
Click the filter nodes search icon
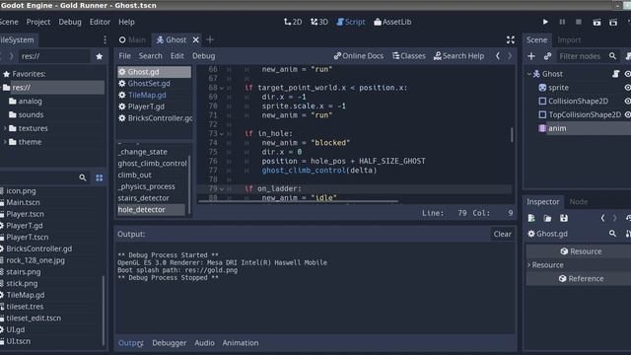(x=612, y=56)
